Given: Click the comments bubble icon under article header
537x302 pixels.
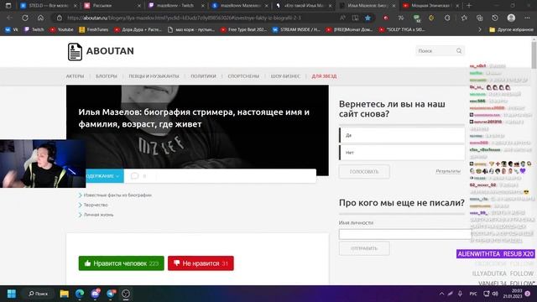Looking at the screenshot, I should (134, 176).
